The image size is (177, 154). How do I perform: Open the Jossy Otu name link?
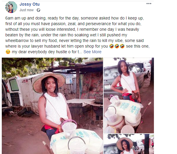point(30,4)
